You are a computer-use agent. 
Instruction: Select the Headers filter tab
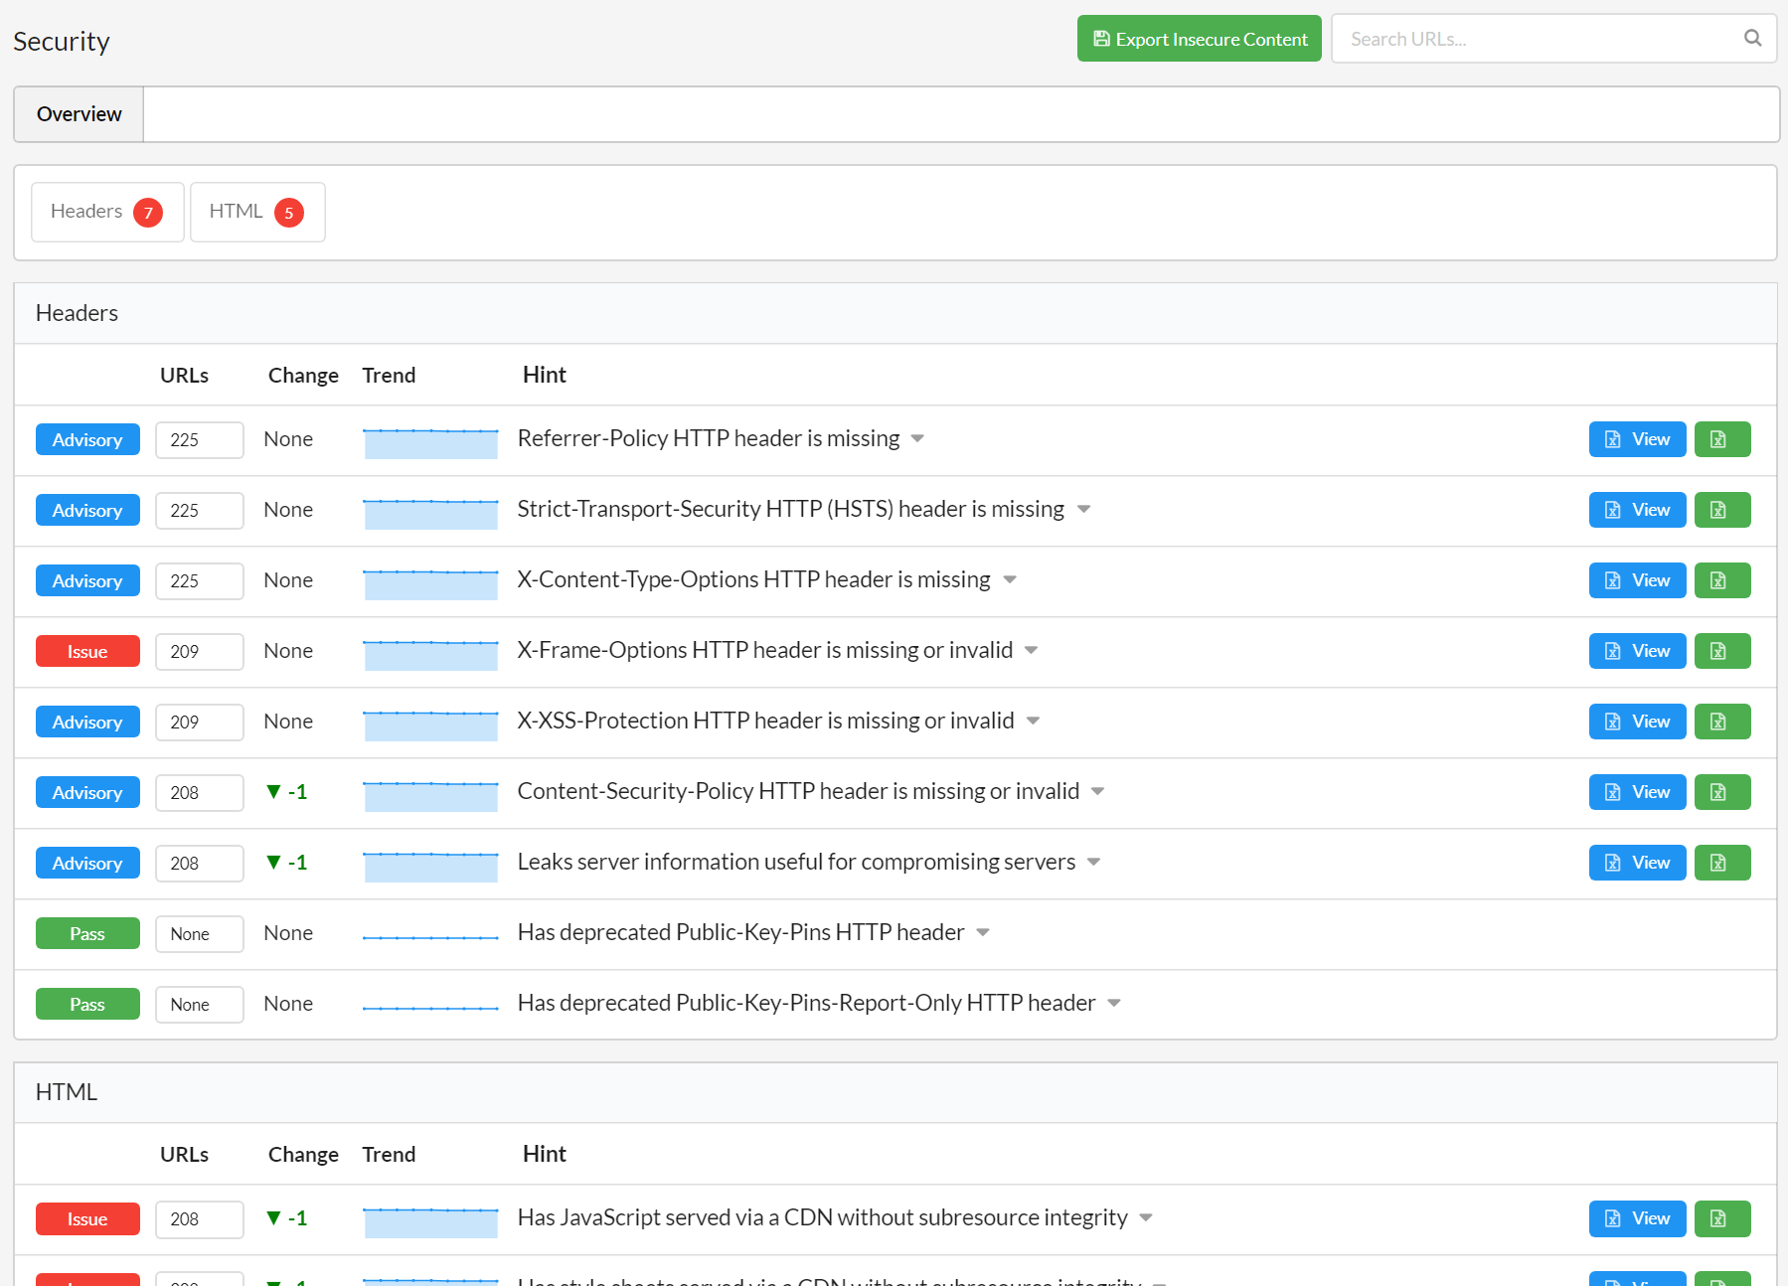(x=106, y=212)
